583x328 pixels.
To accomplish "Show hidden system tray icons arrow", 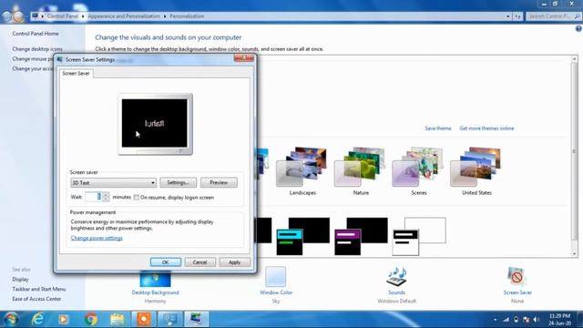I will (495, 320).
